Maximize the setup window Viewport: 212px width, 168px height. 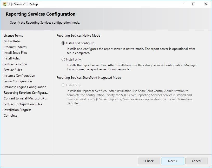coord(194,4)
